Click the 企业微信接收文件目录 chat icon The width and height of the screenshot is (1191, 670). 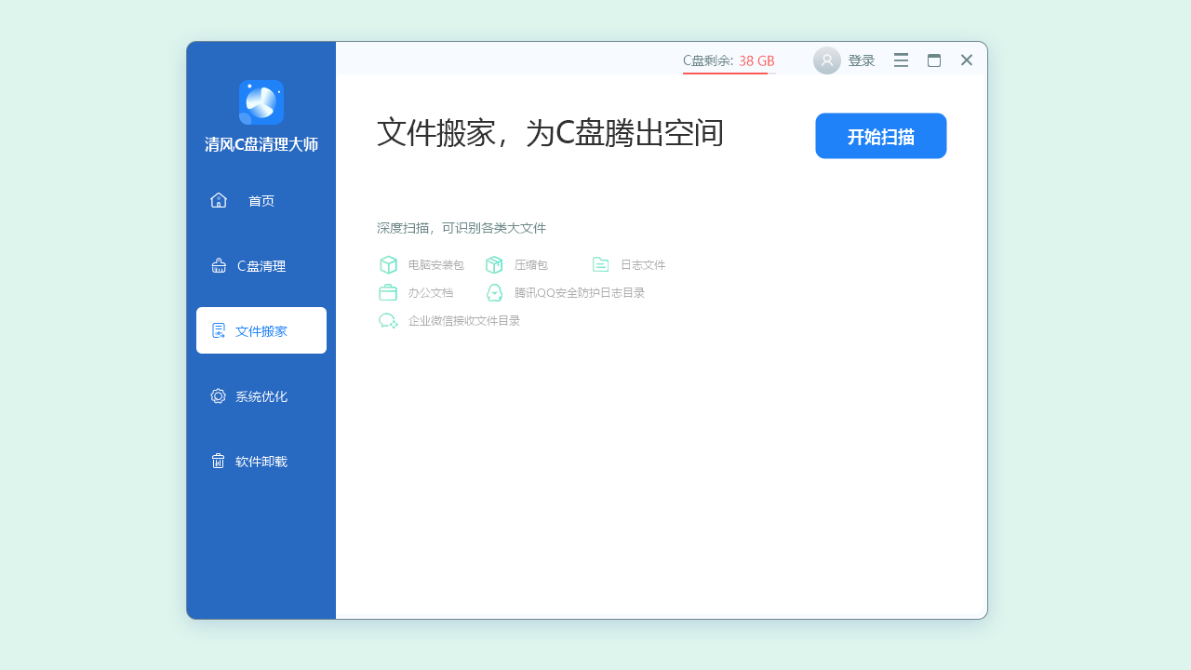pyautogui.click(x=388, y=320)
